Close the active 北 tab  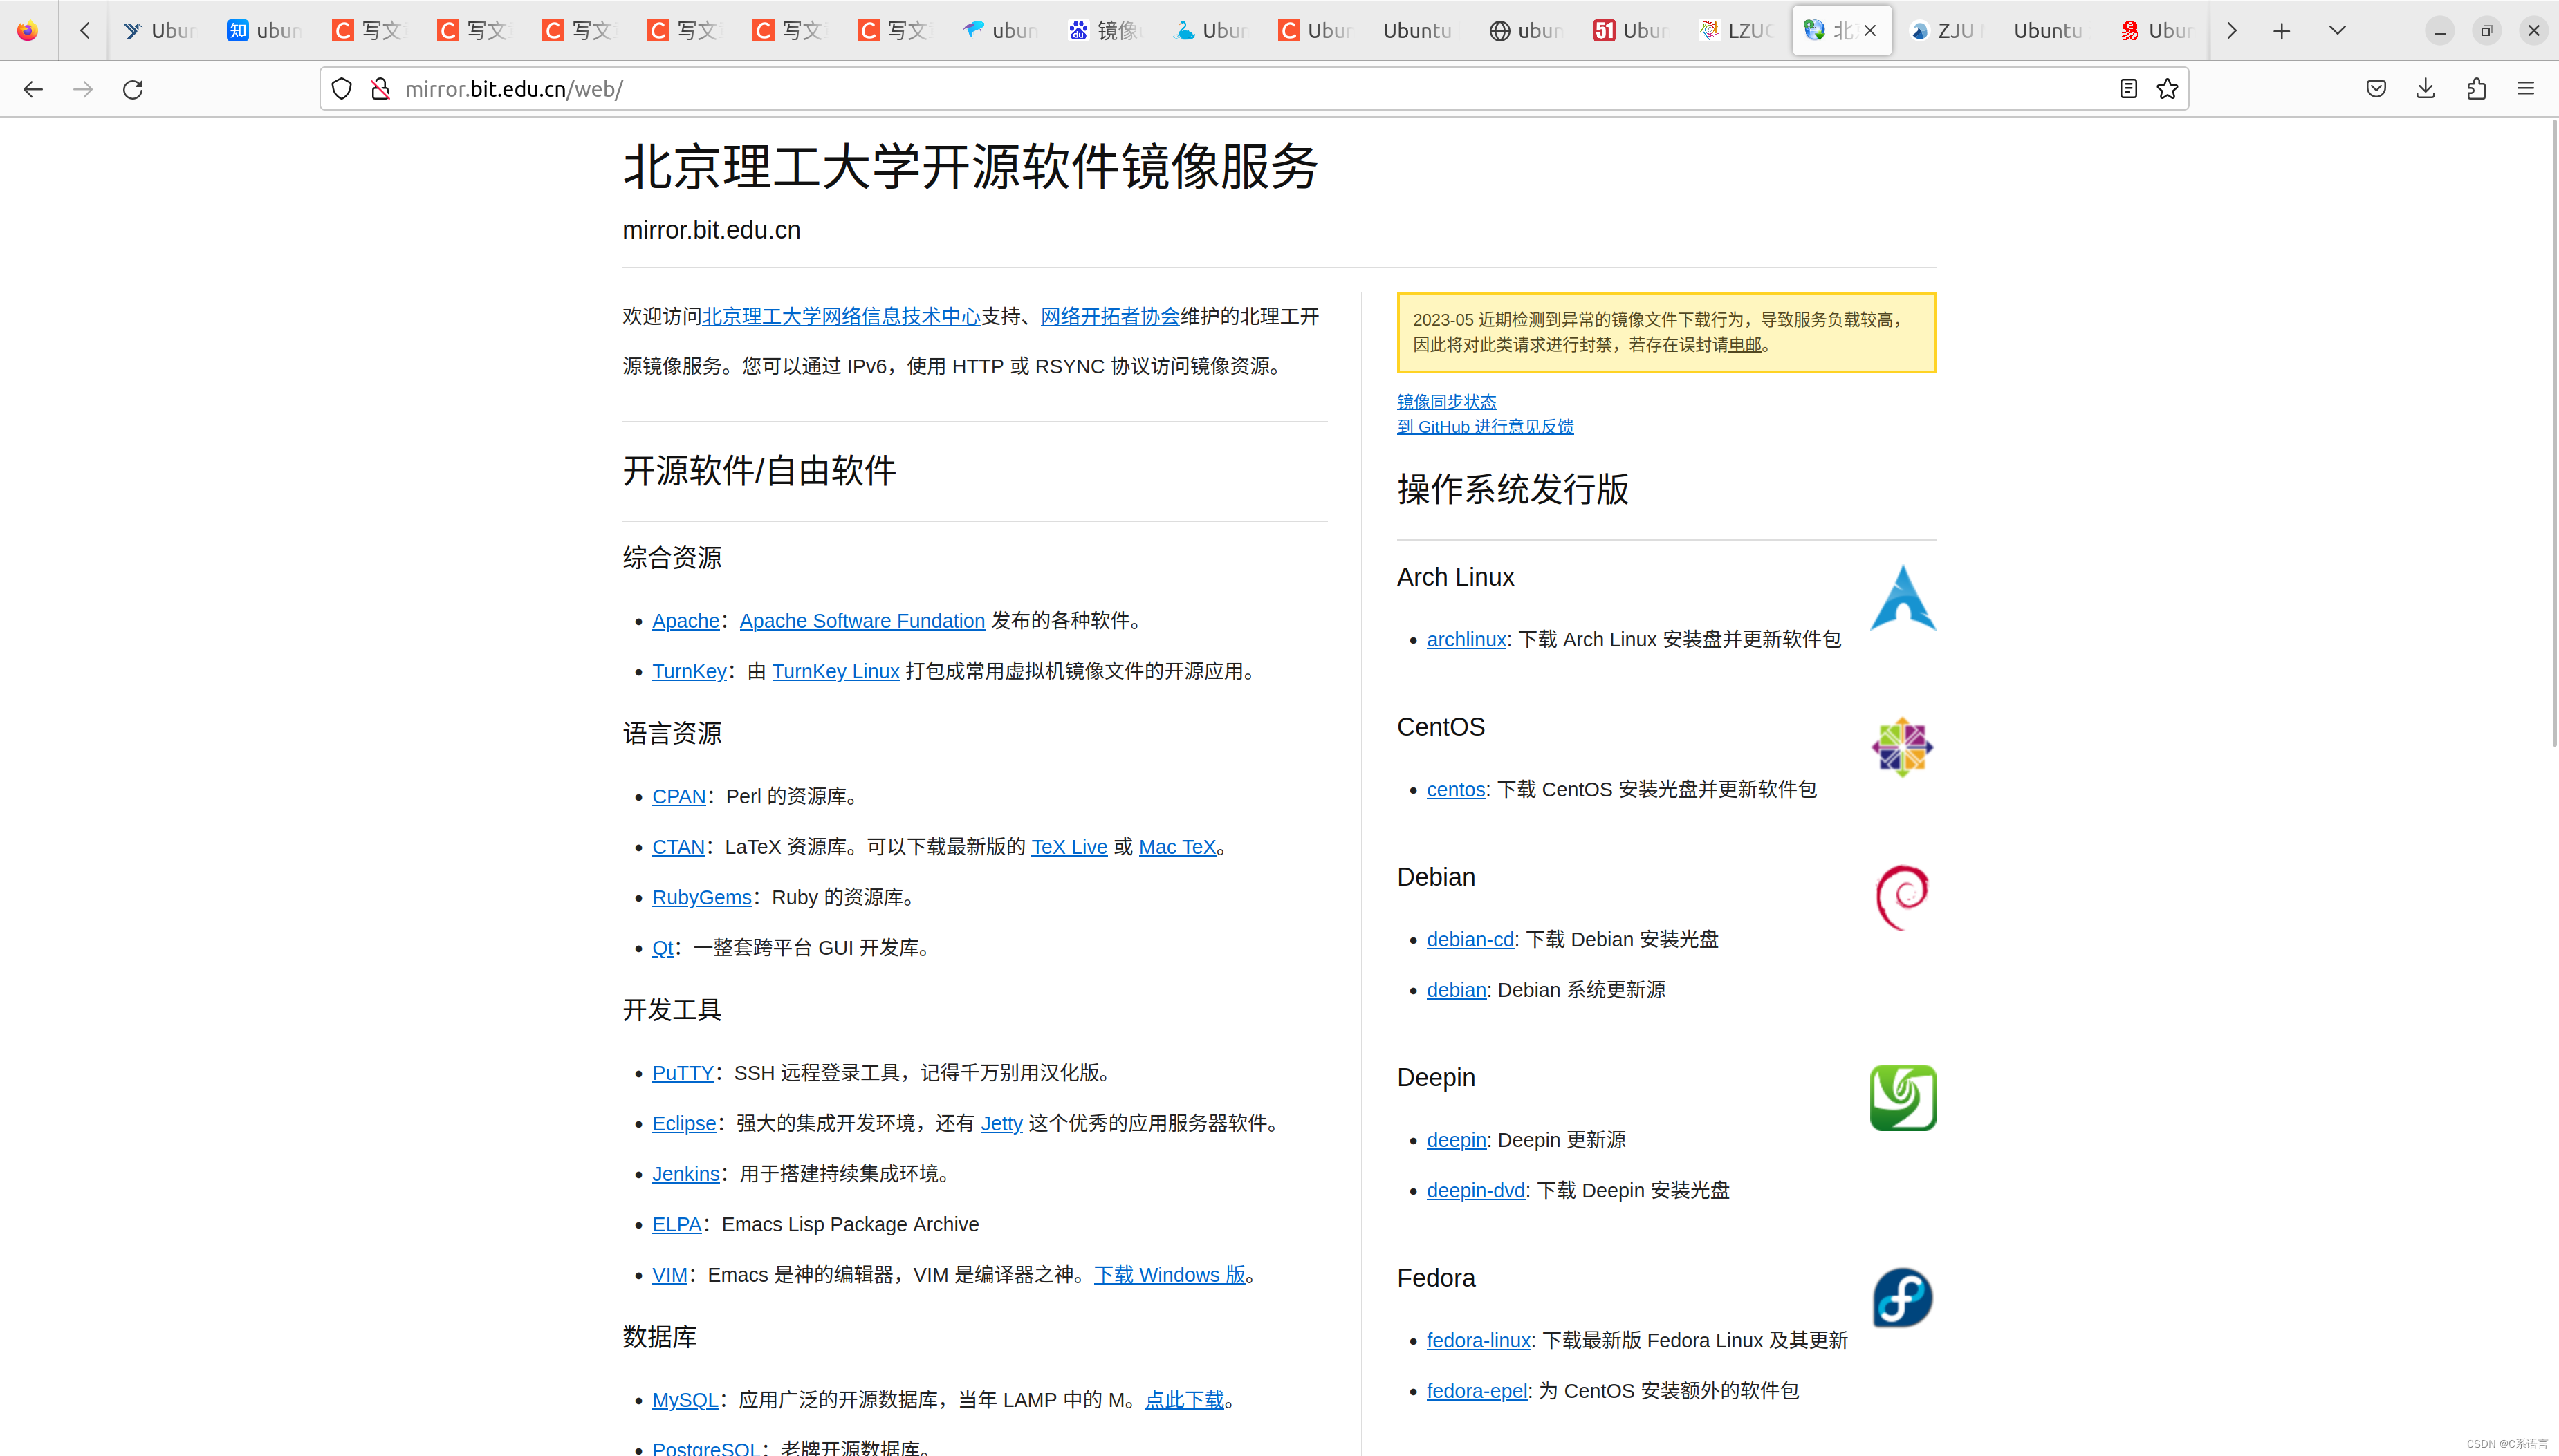pyautogui.click(x=1869, y=31)
